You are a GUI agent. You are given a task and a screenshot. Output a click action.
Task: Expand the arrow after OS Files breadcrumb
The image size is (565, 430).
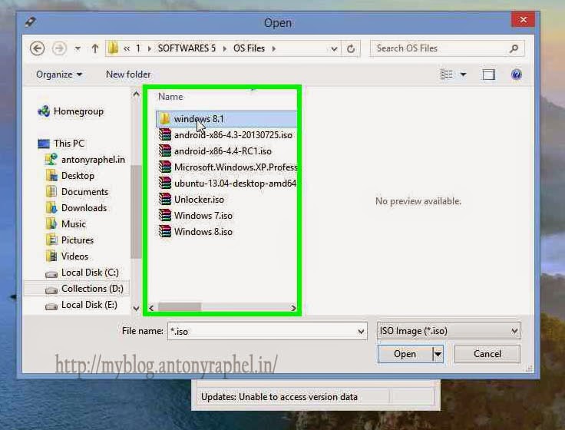274,48
